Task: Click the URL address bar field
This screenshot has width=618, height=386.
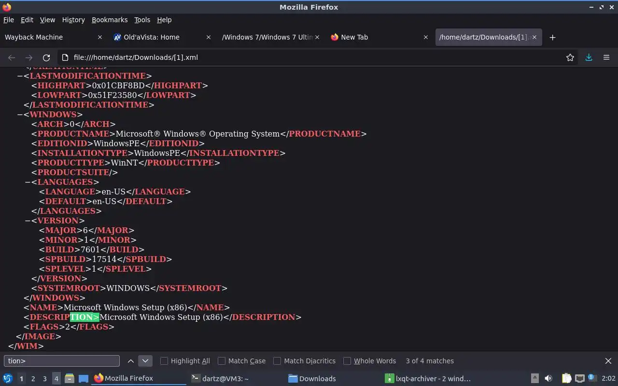Action: tap(316, 57)
